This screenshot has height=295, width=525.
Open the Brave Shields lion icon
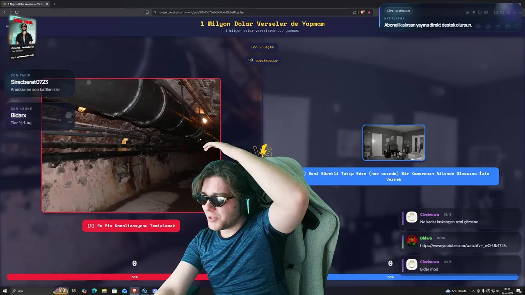(363, 12)
